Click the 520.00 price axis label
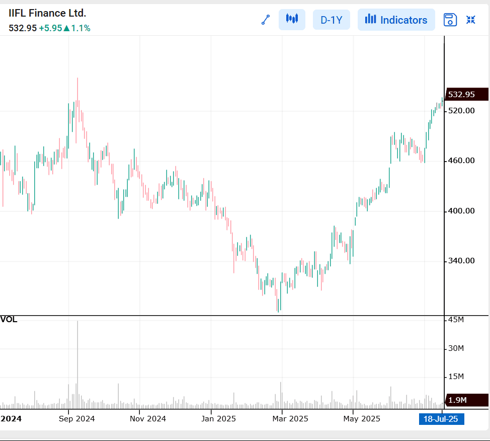This screenshot has height=441, width=490. 461,111
